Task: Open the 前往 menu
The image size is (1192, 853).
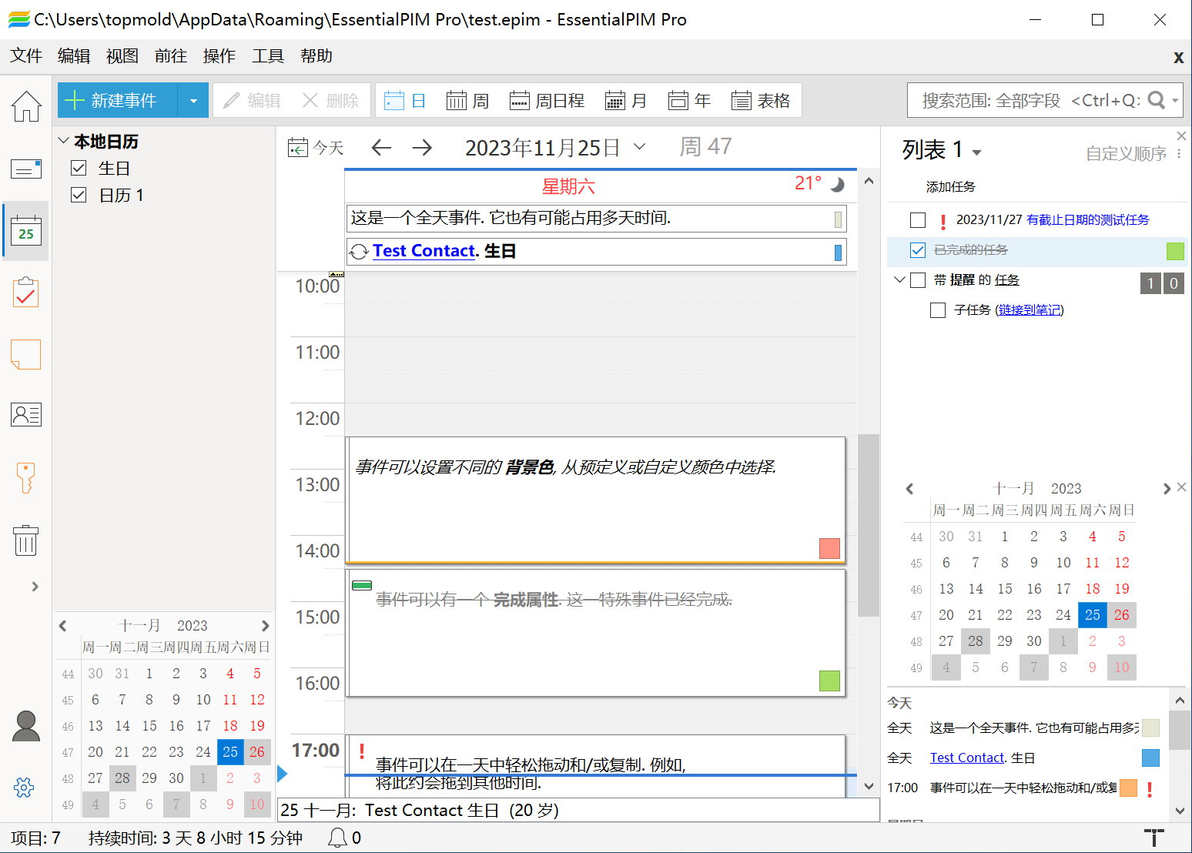Action: point(171,56)
